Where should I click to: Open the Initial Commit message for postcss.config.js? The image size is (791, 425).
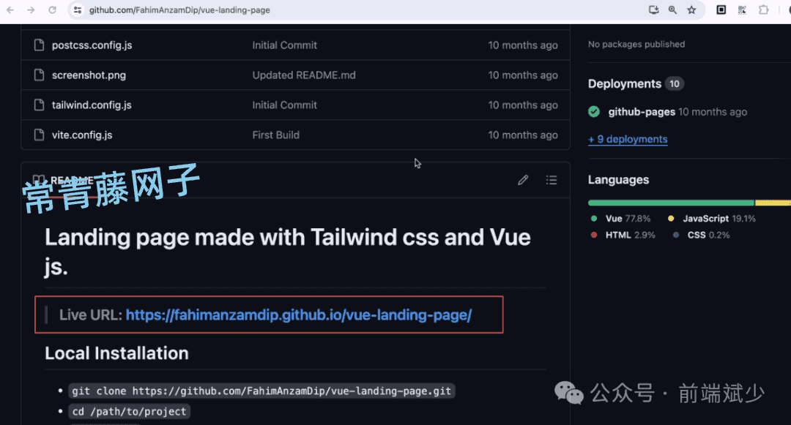284,45
